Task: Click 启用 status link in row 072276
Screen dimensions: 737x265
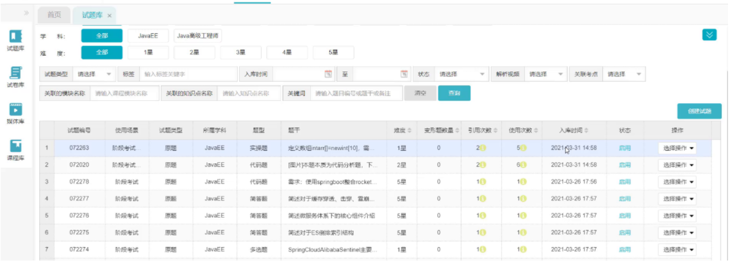Action: (x=625, y=215)
